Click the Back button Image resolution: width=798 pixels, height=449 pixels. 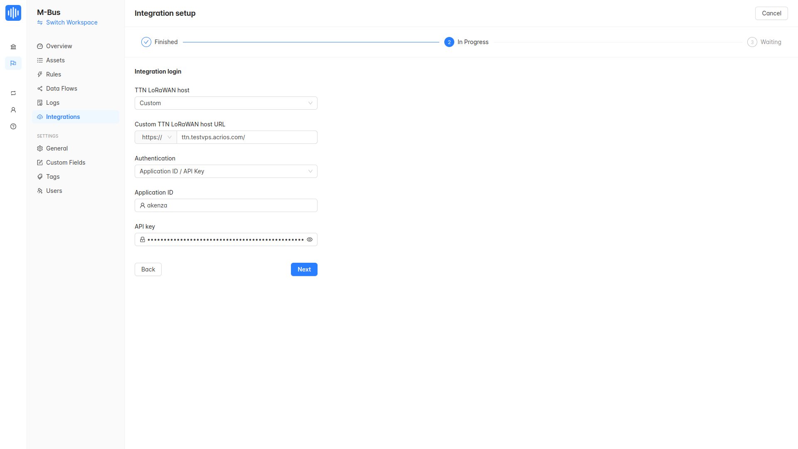point(148,269)
